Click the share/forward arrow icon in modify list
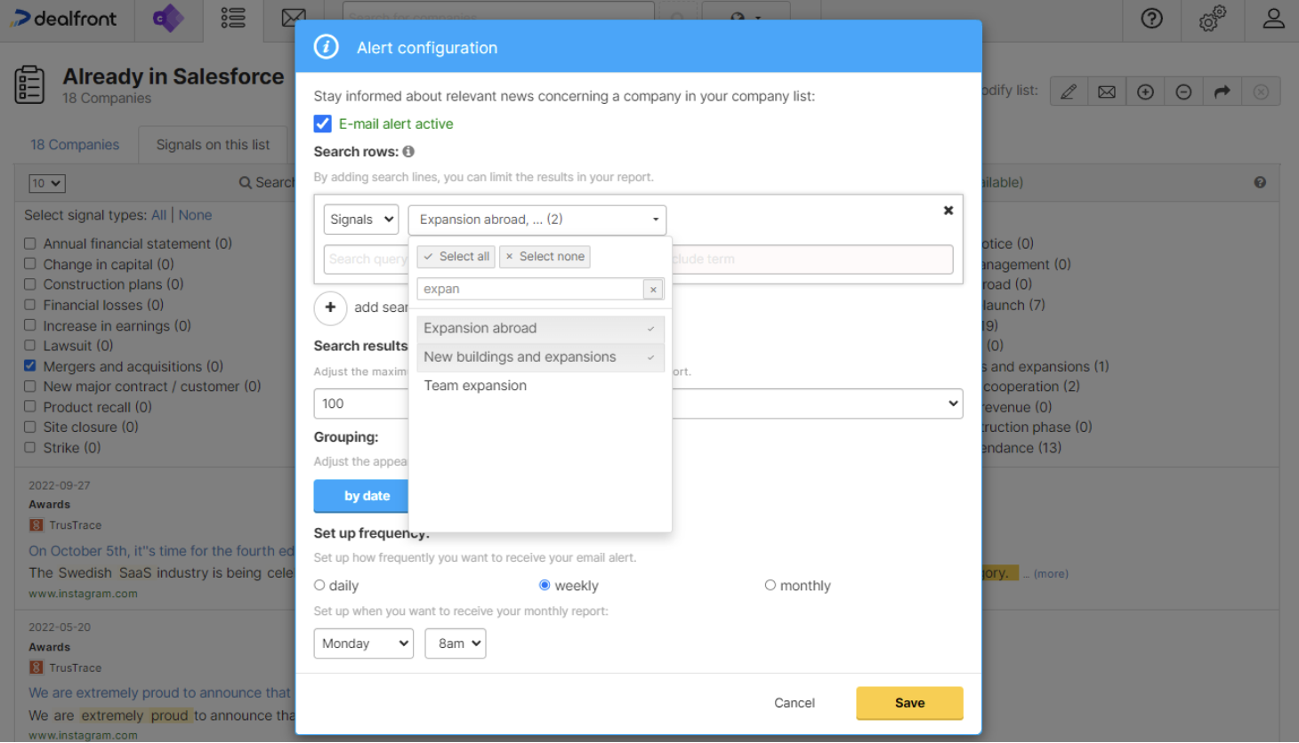 [x=1222, y=91]
